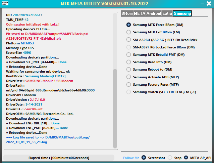Screen dimensions: 214x163
Task: Choose SM-A037F KG Locked Force BRom
Action: click(x=160, y=47)
